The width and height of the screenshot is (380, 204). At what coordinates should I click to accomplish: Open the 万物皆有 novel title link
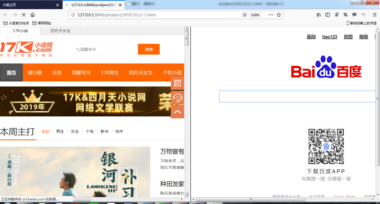click(172, 151)
